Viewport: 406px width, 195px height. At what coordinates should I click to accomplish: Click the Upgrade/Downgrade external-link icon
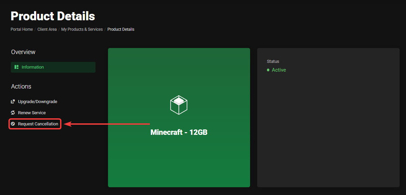click(13, 101)
